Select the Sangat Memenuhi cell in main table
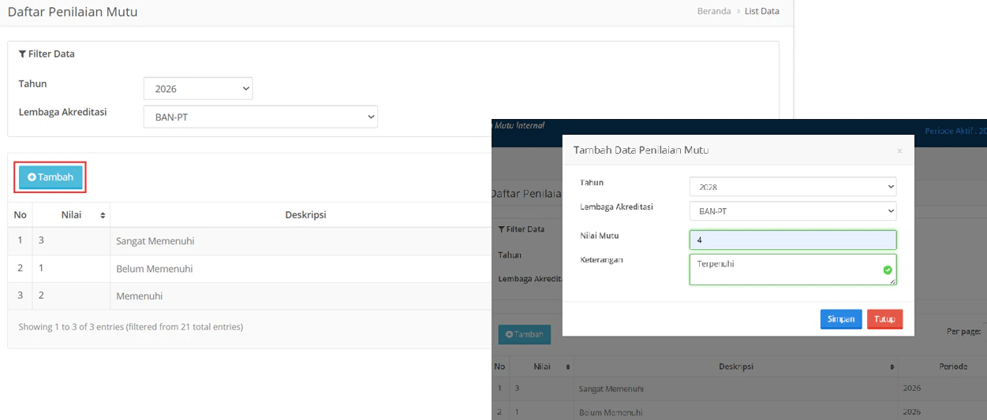The width and height of the screenshot is (987, 420). pos(155,241)
